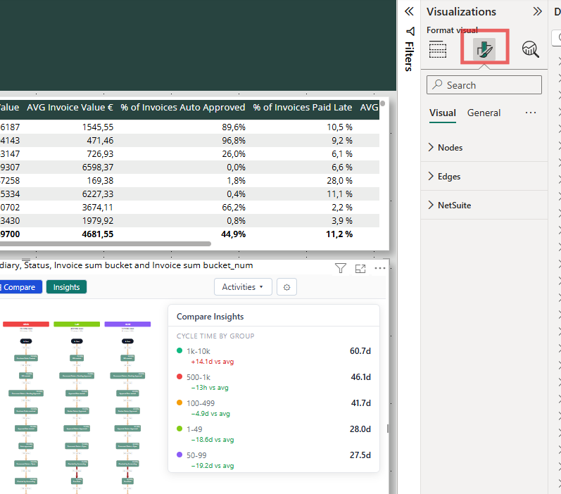Image resolution: width=561 pixels, height=494 pixels.
Task: Collapse the Visualizations pane with double chevron
Action: (x=537, y=11)
